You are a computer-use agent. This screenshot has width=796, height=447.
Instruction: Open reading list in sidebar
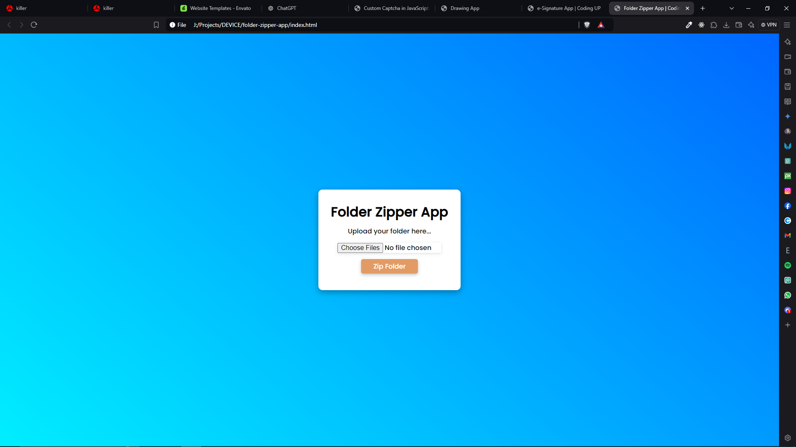(x=788, y=101)
